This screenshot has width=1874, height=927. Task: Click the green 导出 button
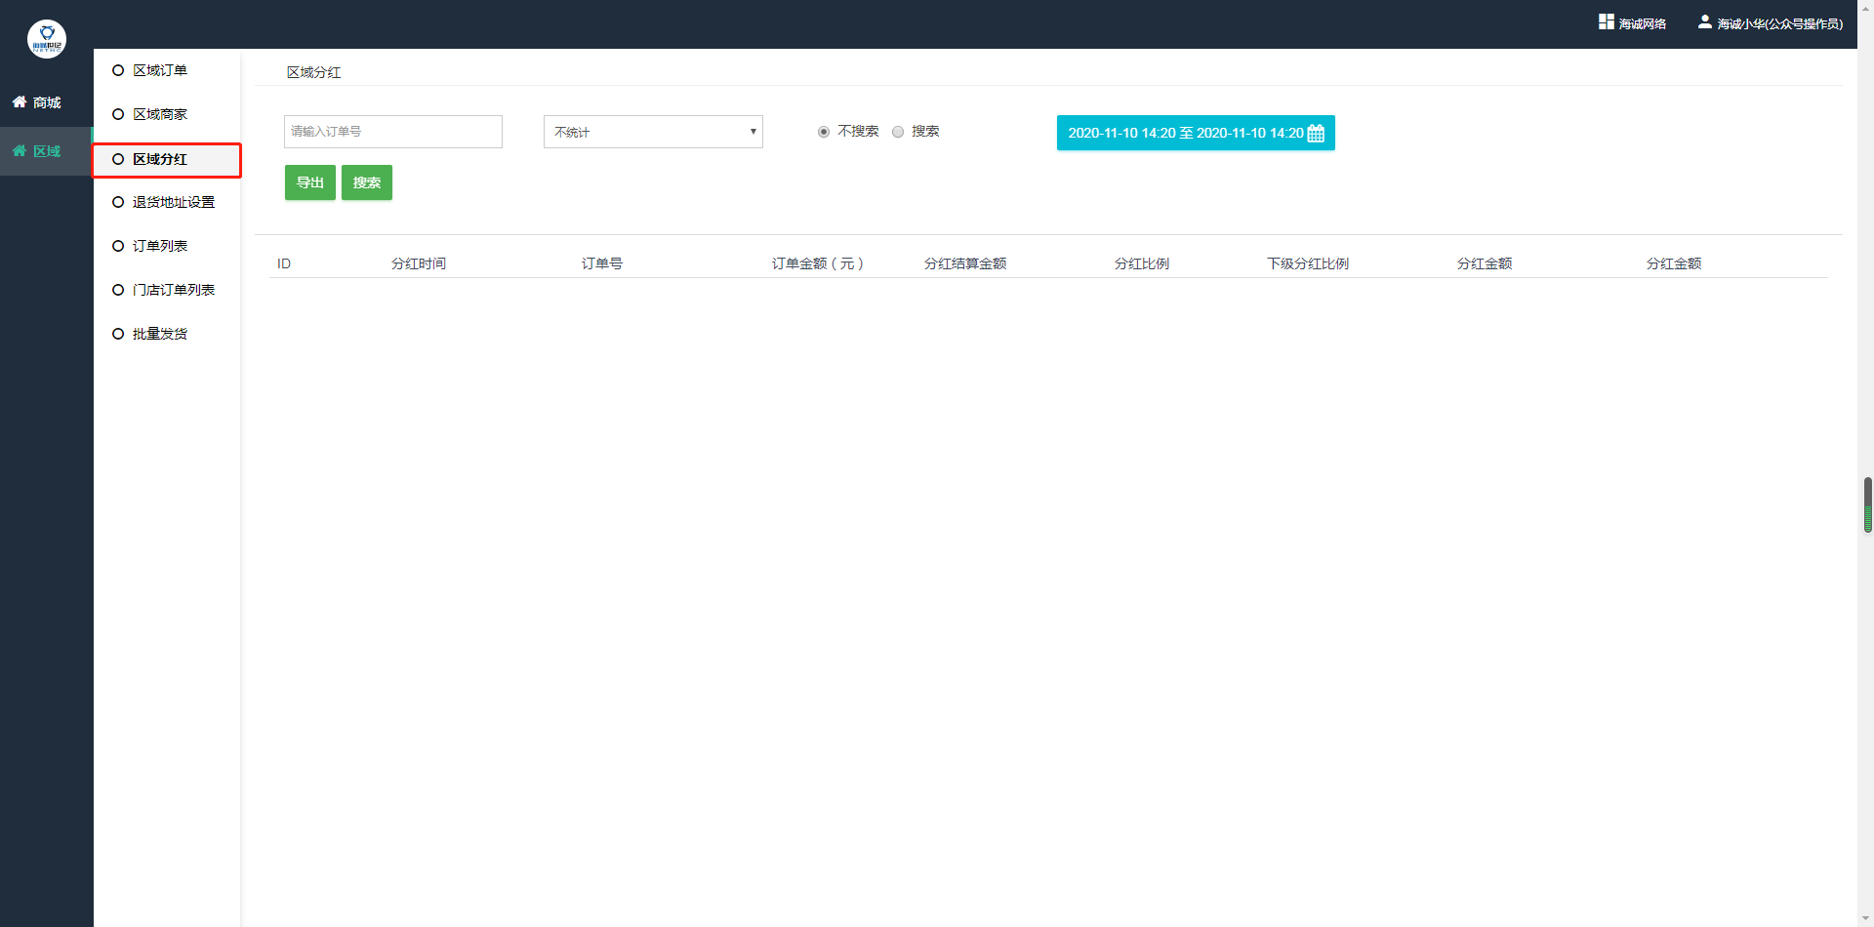coord(310,182)
